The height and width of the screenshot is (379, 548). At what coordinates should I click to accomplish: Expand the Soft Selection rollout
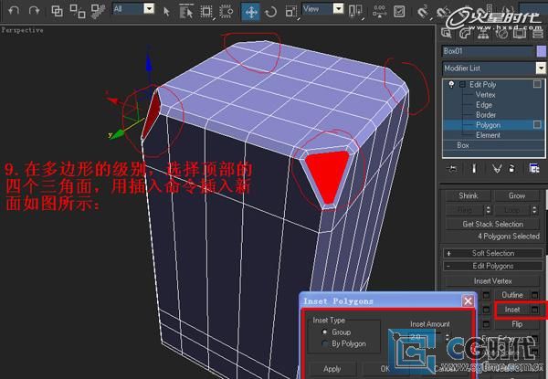click(493, 253)
